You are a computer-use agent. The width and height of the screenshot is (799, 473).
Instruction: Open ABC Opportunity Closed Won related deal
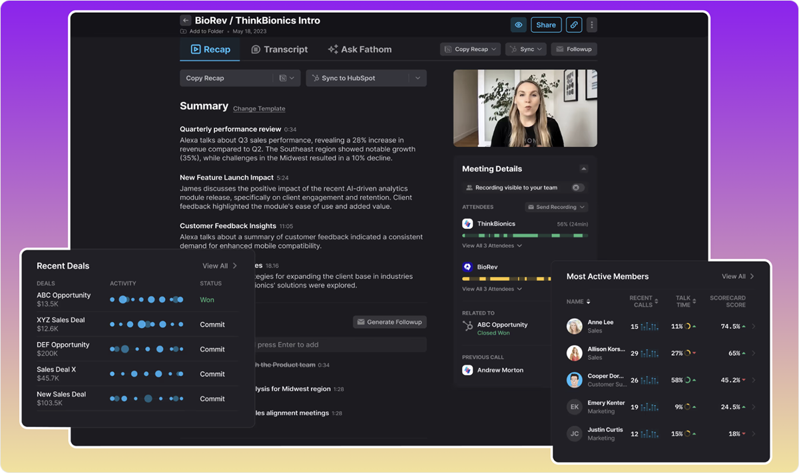(502, 329)
